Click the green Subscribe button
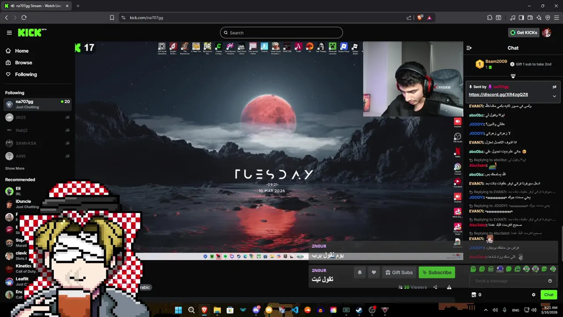The width and height of the screenshot is (563, 317). [437, 273]
